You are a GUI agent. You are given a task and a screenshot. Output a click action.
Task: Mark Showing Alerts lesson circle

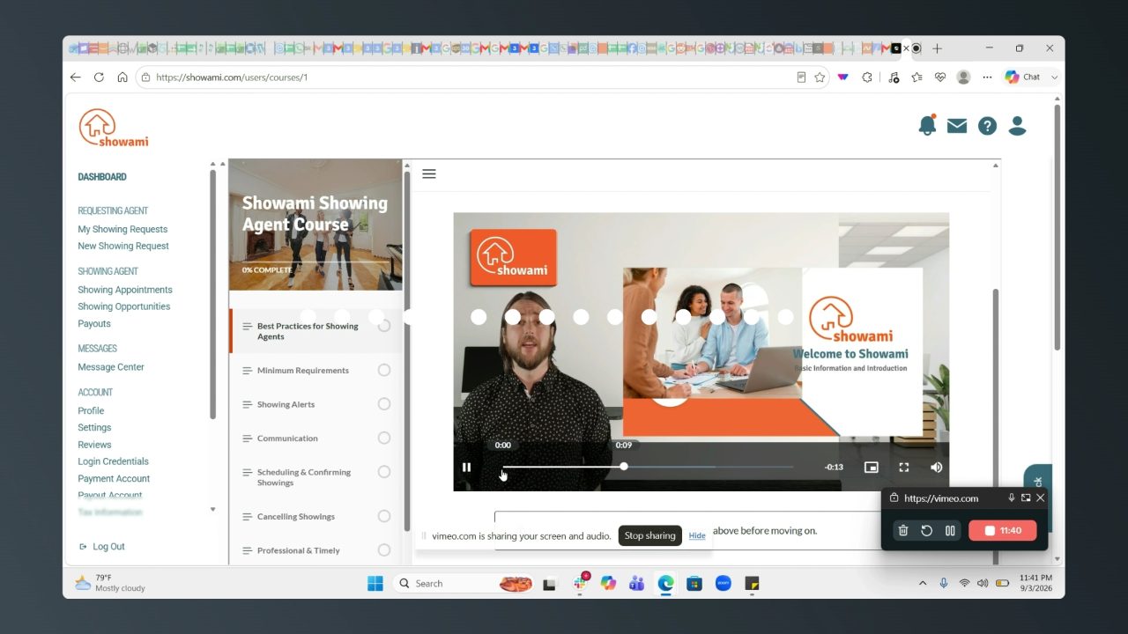(384, 404)
